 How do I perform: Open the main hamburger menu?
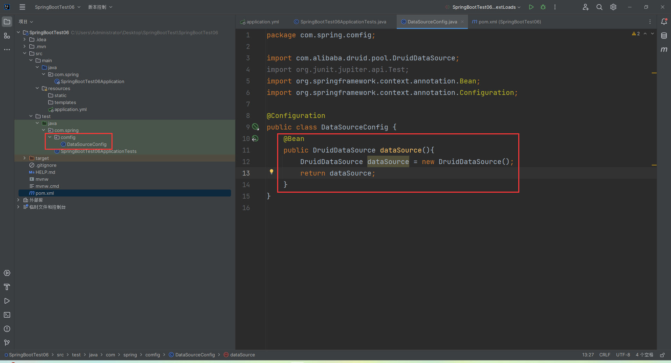coord(22,7)
